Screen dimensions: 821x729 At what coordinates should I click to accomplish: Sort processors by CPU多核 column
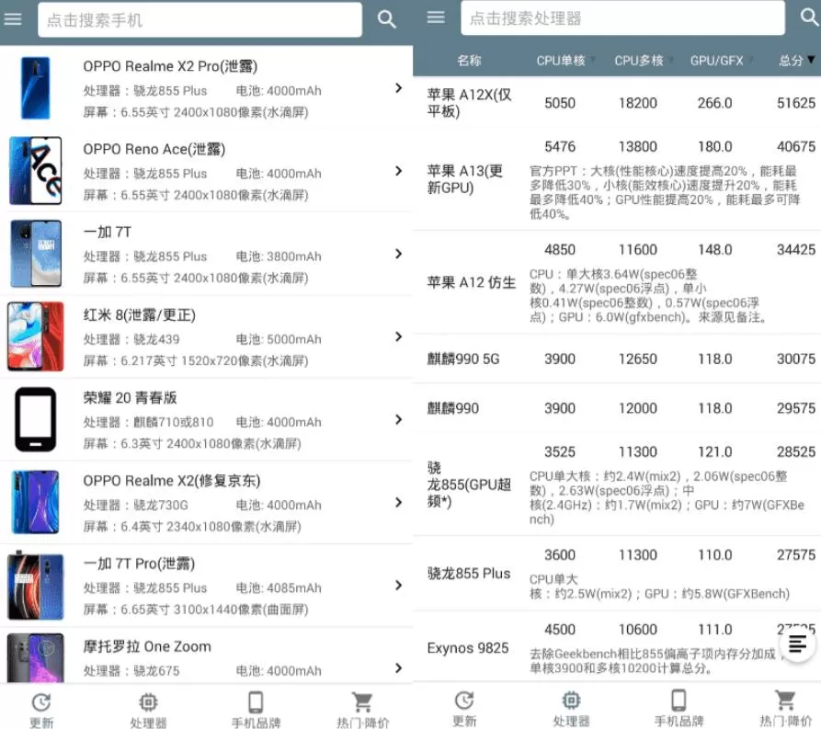click(640, 61)
